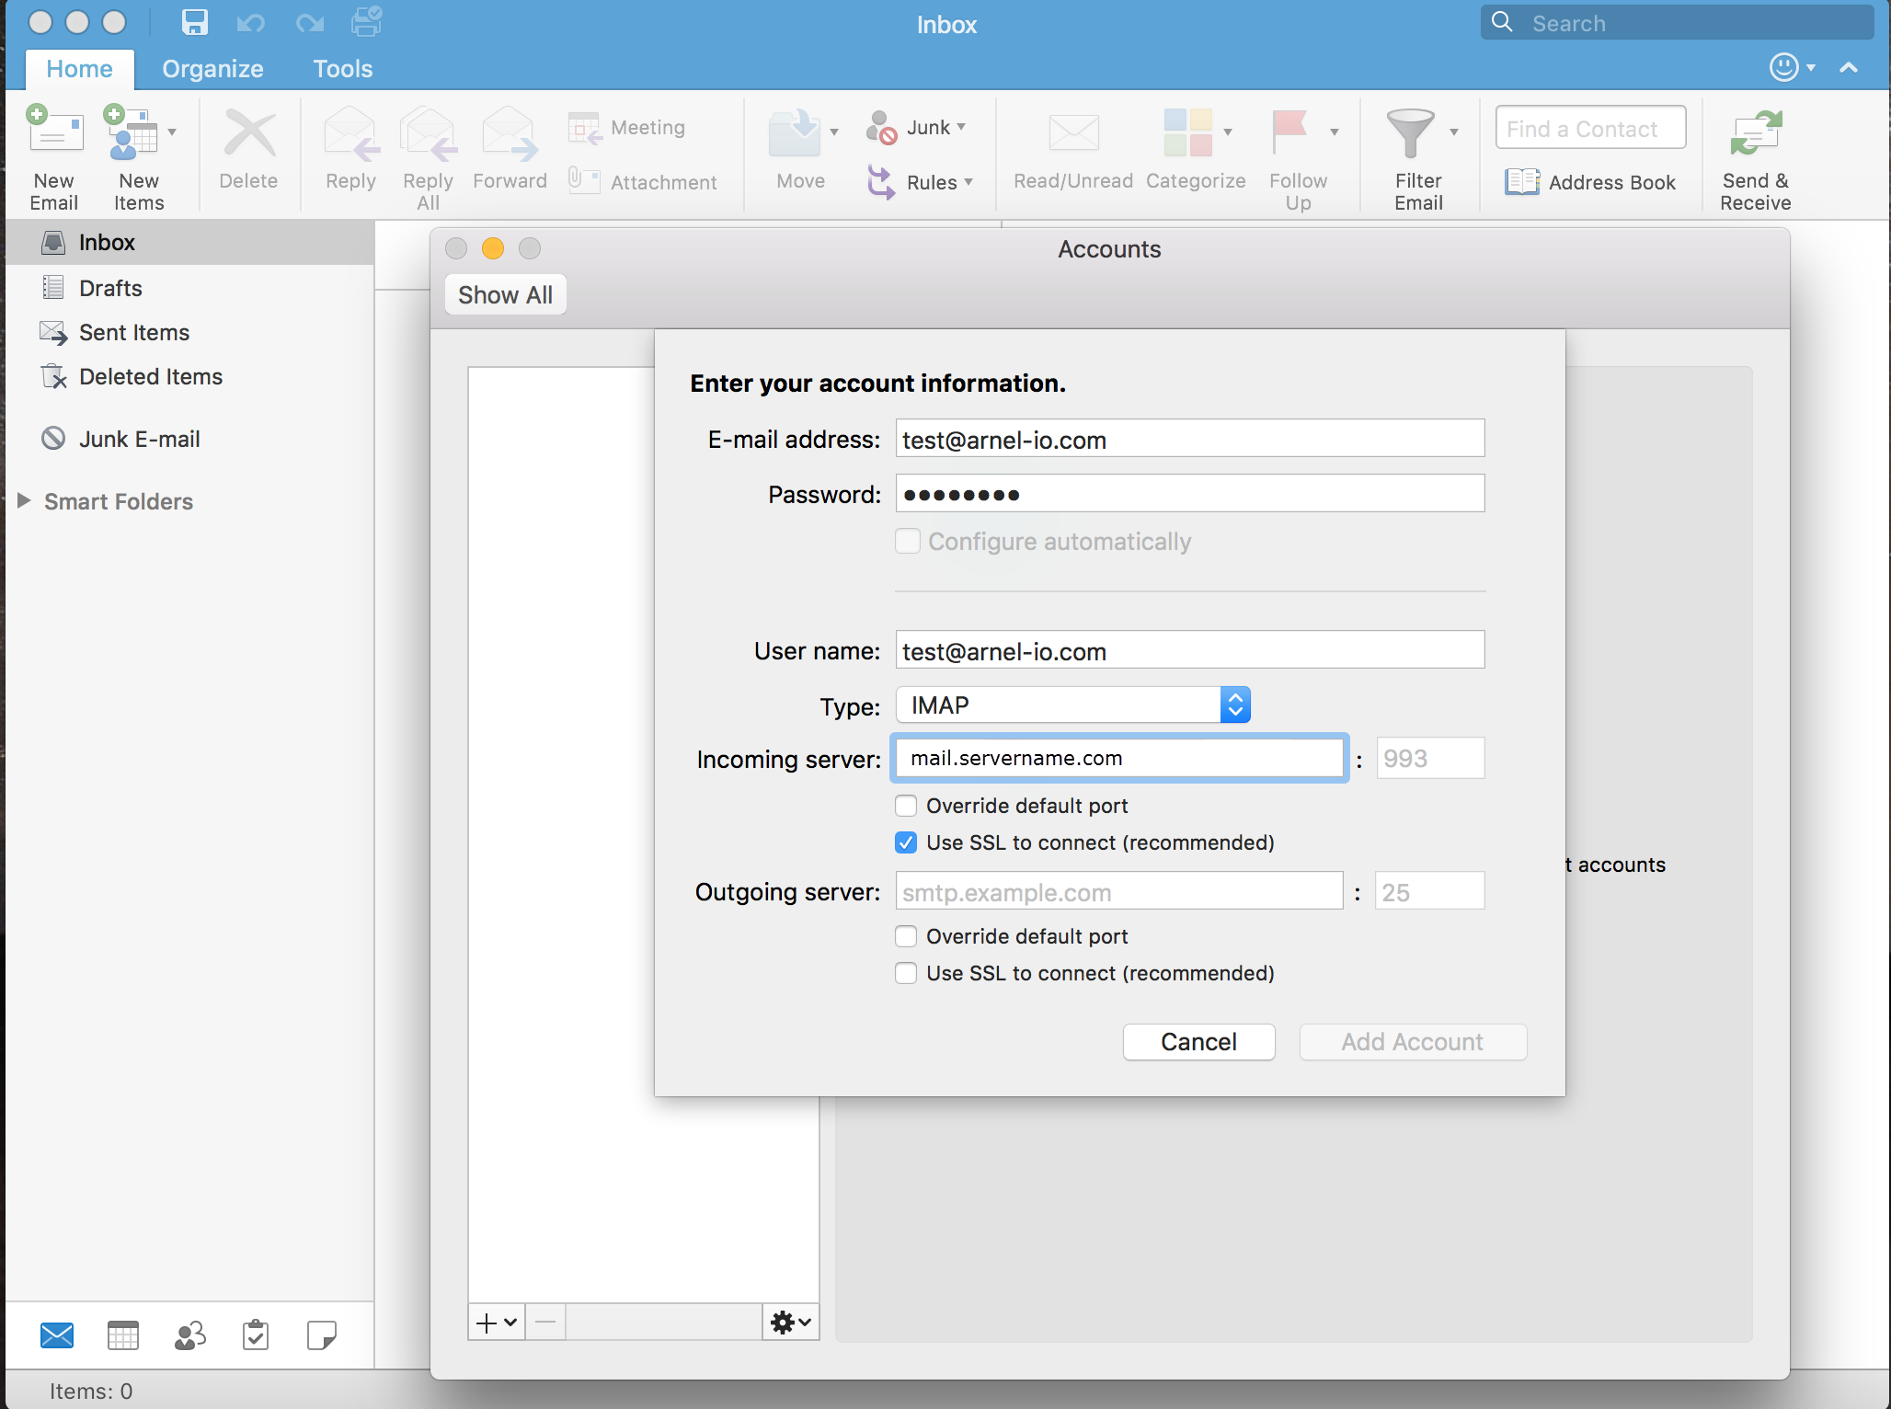The image size is (1891, 1409).
Task: Open the People view icon
Action: click(x=189, y=1335)
